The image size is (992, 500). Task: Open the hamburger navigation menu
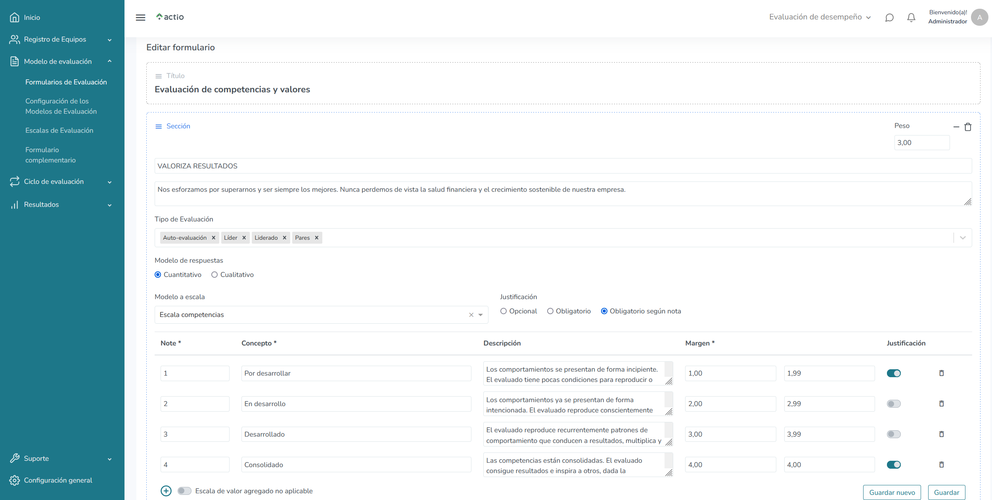tap(140, 17)
